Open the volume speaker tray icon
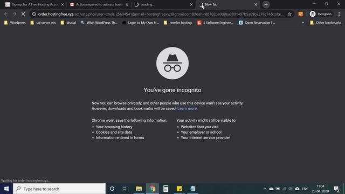The height and width of the screenshot is (194, 345). coord(291,189)
